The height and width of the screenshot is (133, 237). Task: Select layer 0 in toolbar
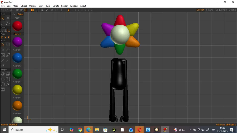[69, 10]
